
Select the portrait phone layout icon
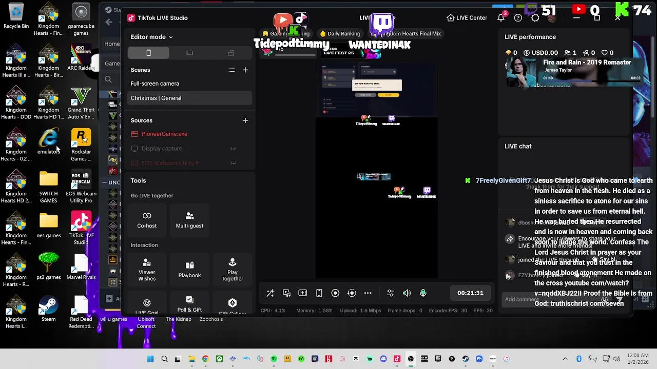pos(148,53)
